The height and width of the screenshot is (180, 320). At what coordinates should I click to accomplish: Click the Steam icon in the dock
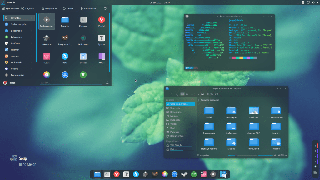tap(184, 174)
